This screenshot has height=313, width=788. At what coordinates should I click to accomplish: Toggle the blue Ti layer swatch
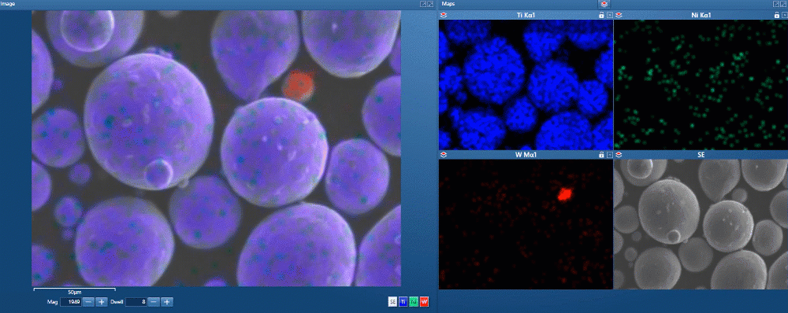coord(403,301)
